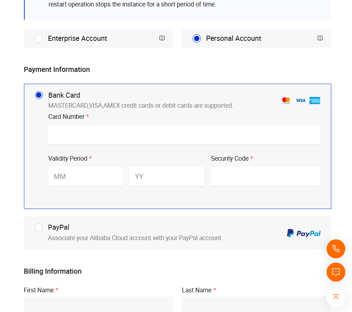Click the MM validity month field

[85, 176]
